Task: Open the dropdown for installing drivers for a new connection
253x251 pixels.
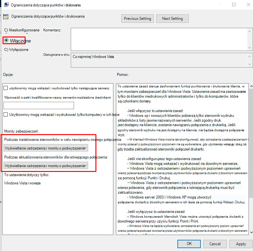Action: pyautogui.click(x=46, y=148)
